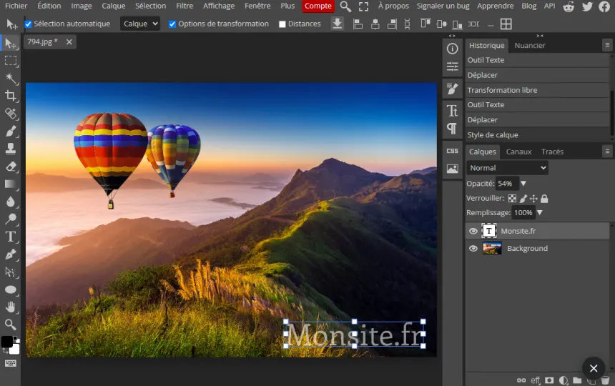Click the foreground color swatch
The image size is (615, 386).
[6, 342]
